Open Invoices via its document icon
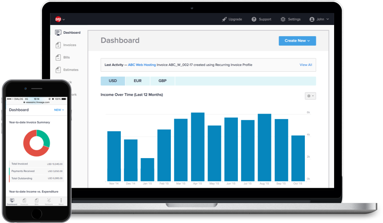Screen dimensions: 383x223 [x=58, y=45]
